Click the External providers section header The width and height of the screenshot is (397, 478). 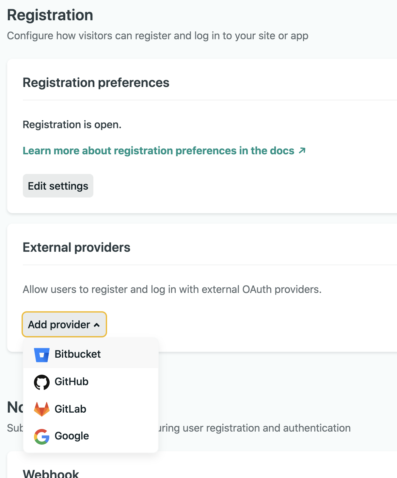click(76, 248)
